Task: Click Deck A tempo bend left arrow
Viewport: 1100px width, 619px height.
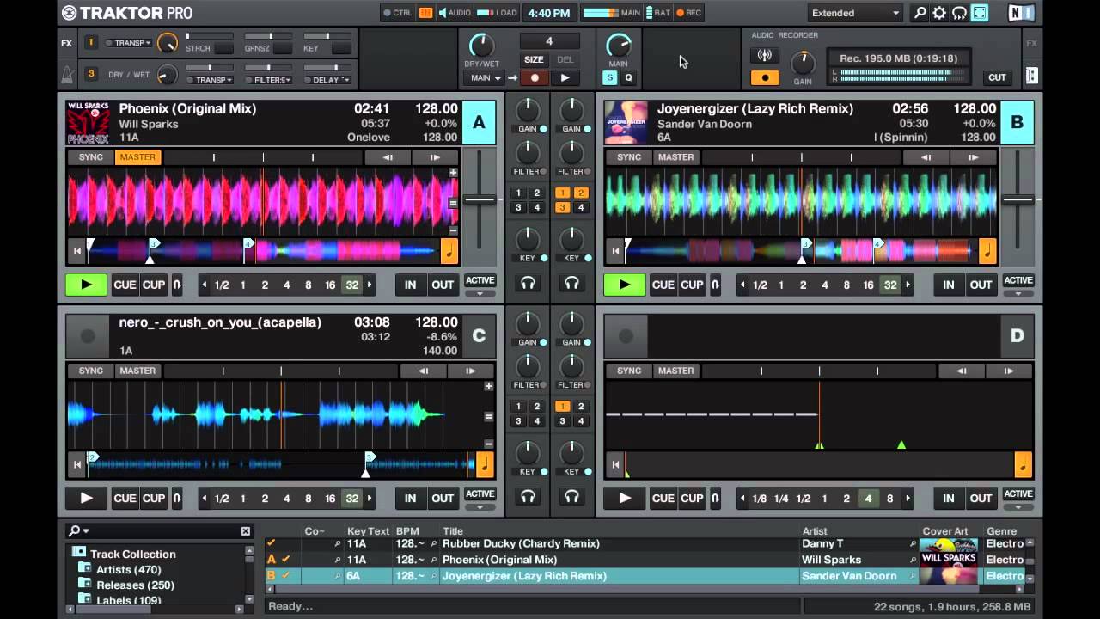Action: [388, 157]
